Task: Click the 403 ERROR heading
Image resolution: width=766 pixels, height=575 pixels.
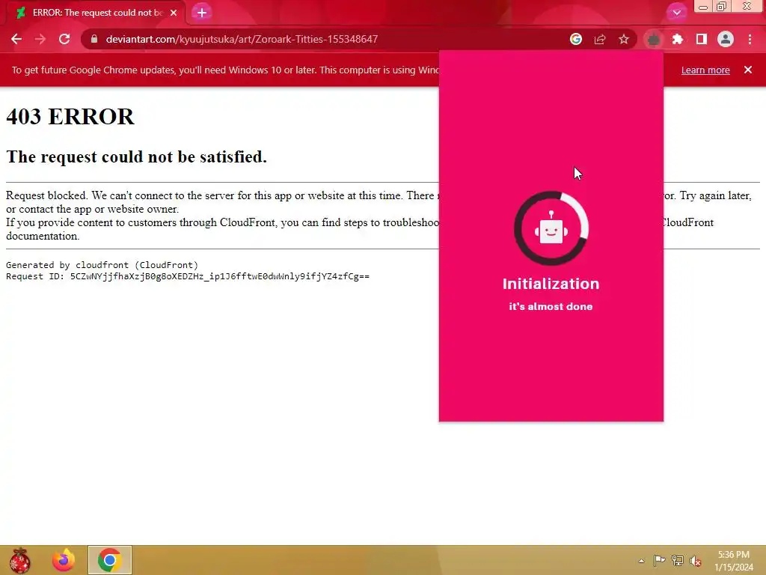Action: [70, 116]
